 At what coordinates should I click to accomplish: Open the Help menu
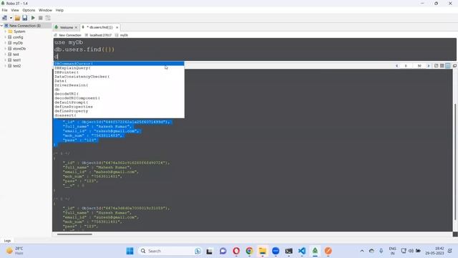[59, 10]
